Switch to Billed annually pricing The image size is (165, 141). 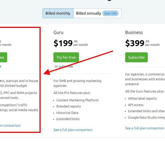click(x=89, y=13)
